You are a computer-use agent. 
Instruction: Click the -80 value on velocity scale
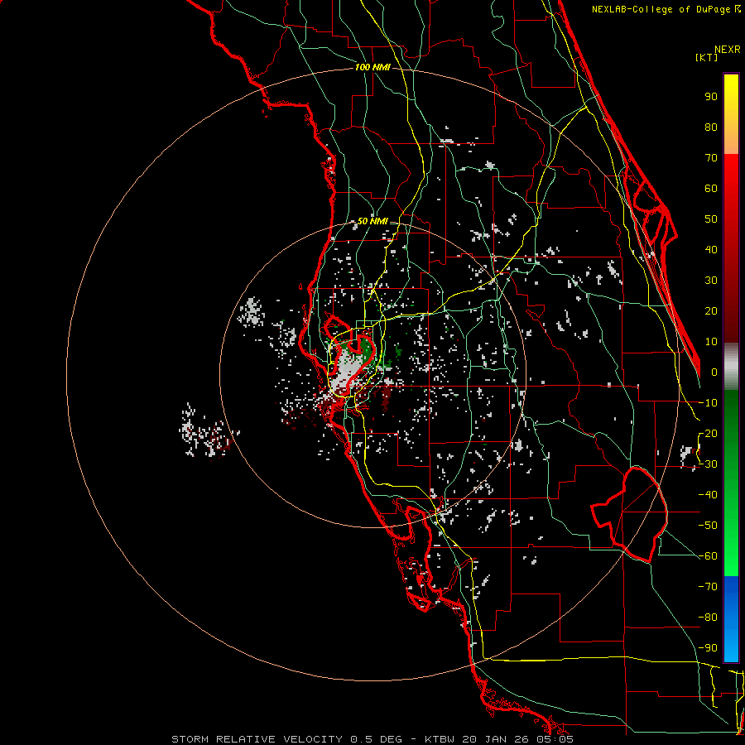coord(708,618)
